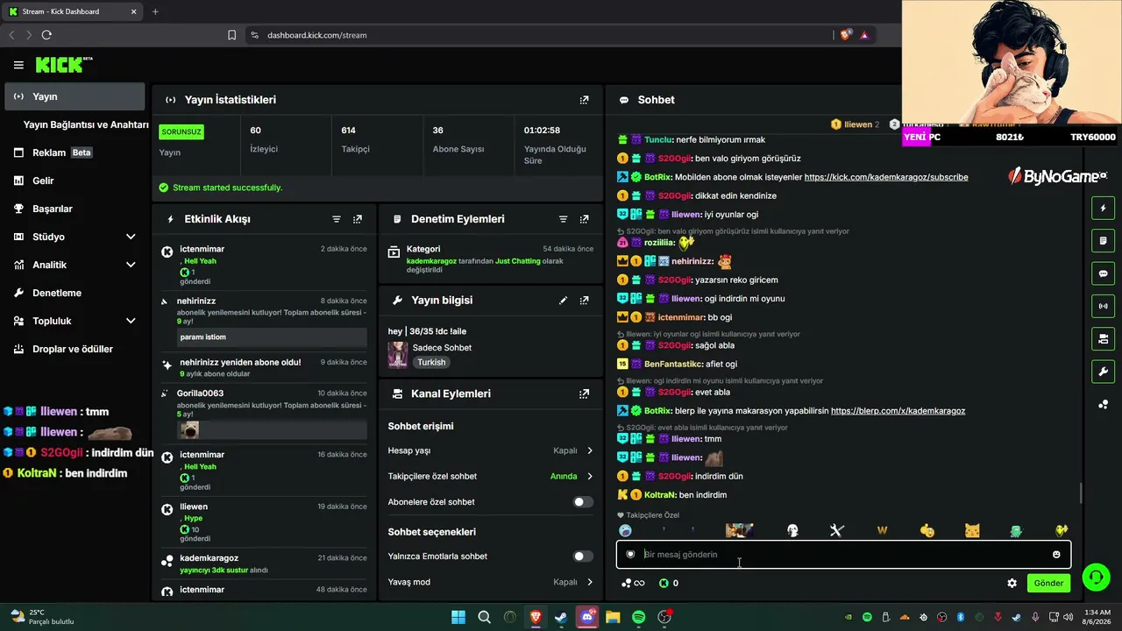This screenshot has width=1122, height=631.
Task: Toggle moderation actions via the document sidebar icon
Action: (x=1103, y=241)
